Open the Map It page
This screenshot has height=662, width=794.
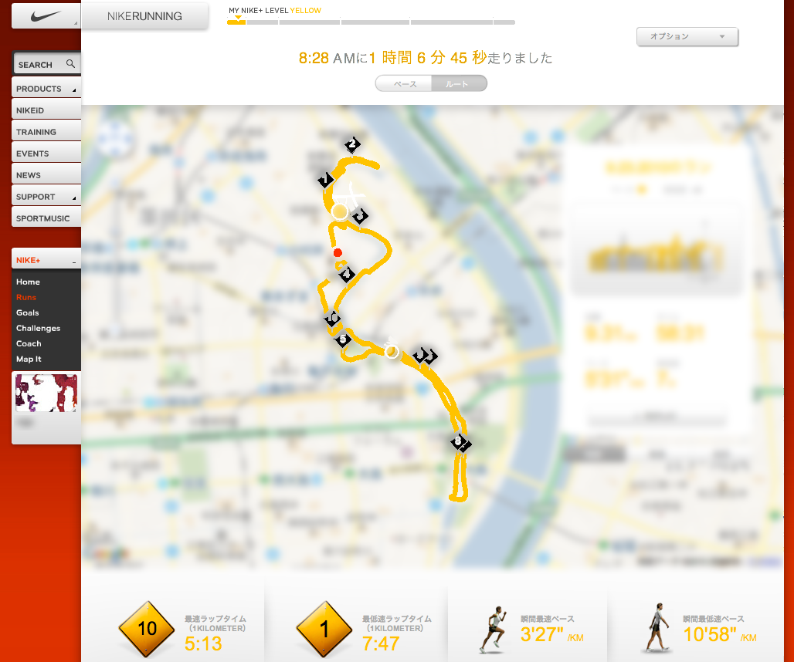pyautogui.click(x=29, y=359)
